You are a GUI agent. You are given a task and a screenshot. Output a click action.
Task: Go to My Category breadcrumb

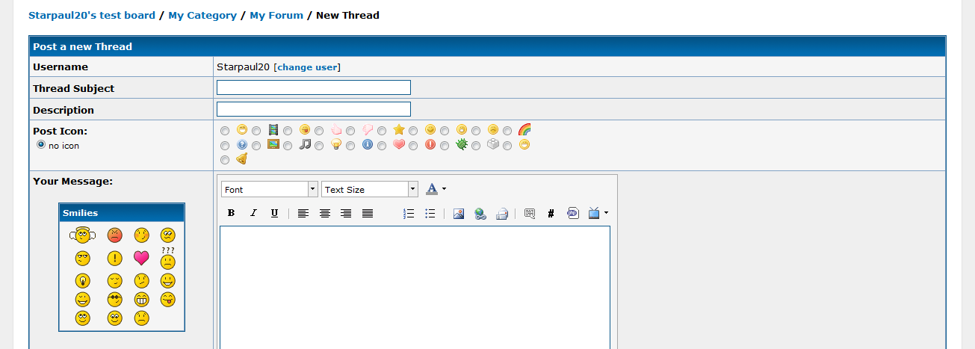[x=202, y=15]
